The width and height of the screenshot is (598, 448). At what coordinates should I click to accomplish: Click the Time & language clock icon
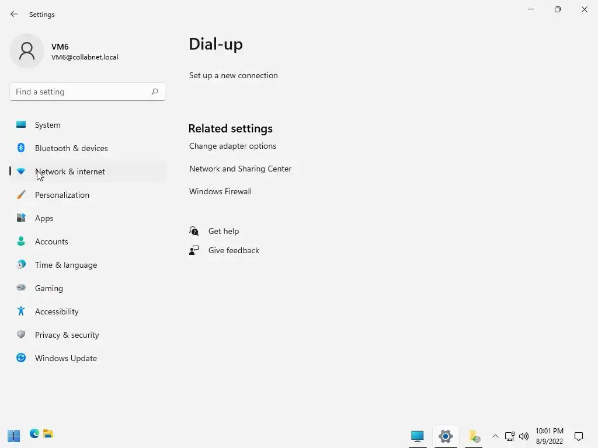[x=21, y=264]
